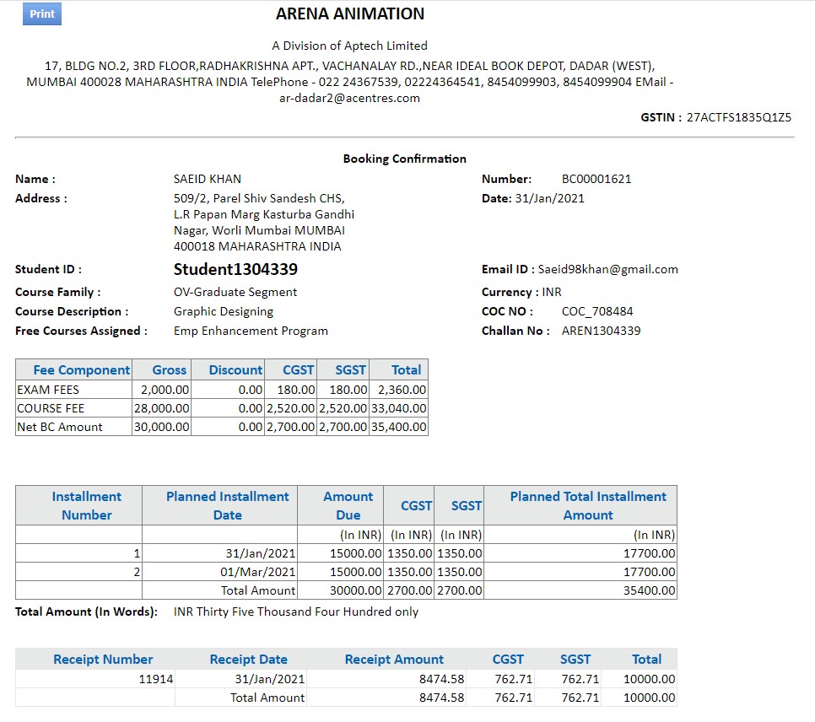Select email Saeid98khan@gmail.com
The width and height of the screenshot is (815, 722).
pyautogui.click(x=607, y=269)
